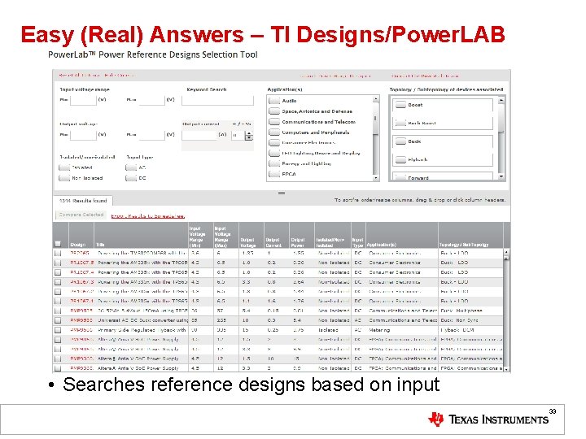Tick the Energy and Lighting checkbox
The width and height of the screenshot is (586, 439).
point(274,163)
